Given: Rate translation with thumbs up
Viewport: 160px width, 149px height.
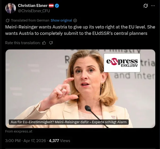Looking at the screenshot, I should (x=44, y=43).
